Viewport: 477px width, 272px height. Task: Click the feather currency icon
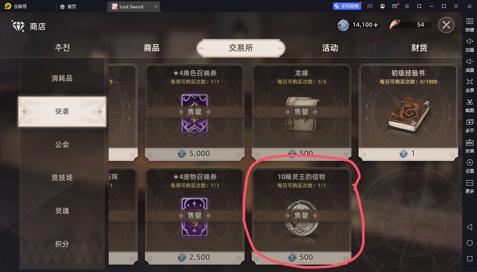(x=396, y=25)
